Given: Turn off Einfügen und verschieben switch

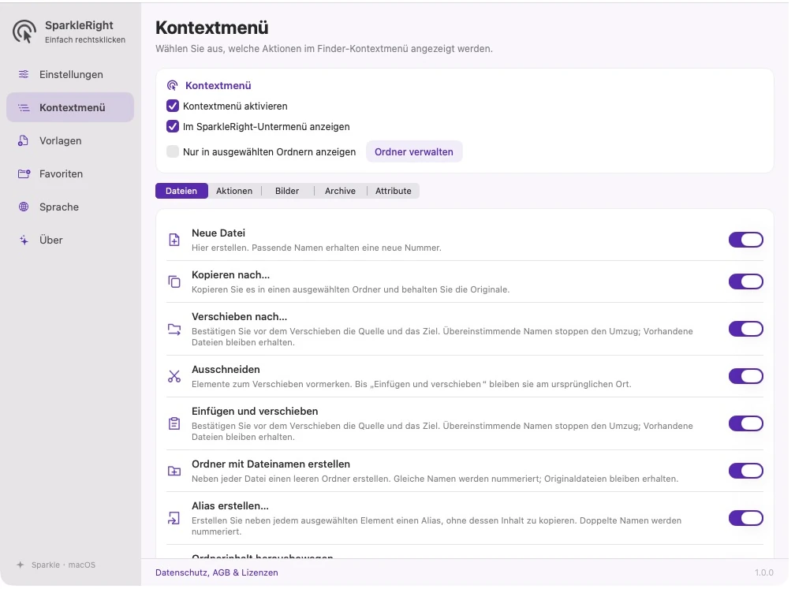Looking at the screenshot, I should click(746, 423).
